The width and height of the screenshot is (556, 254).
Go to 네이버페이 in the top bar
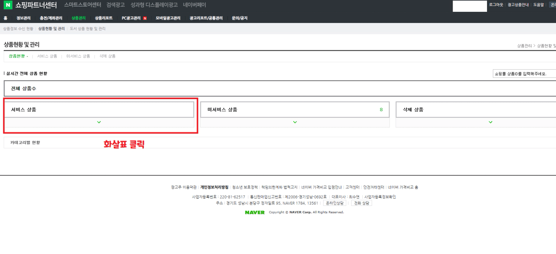click(195, 5)
